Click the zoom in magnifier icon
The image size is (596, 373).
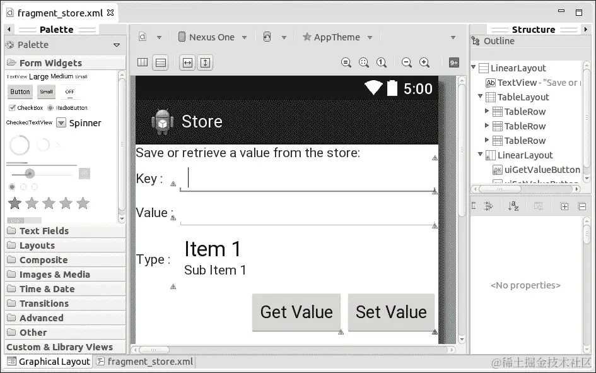point(424,62)
